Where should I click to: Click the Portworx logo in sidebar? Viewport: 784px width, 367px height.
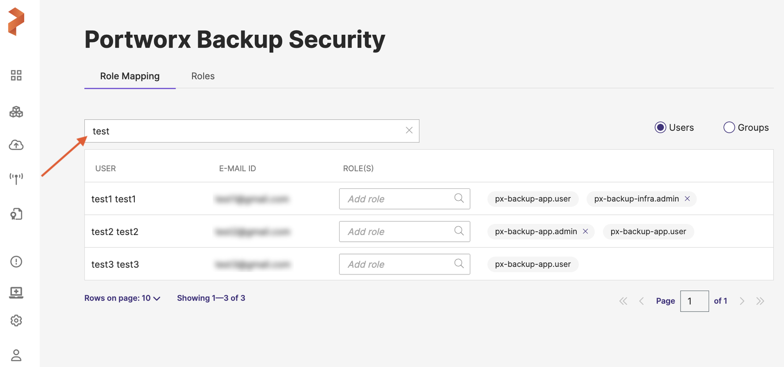pos(16,22)
